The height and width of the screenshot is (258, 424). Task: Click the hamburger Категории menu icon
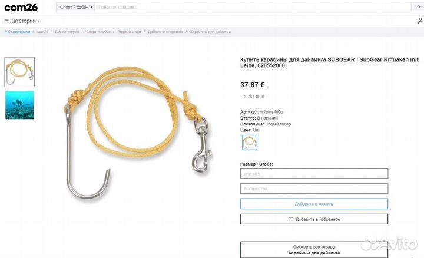pos(6,21)
